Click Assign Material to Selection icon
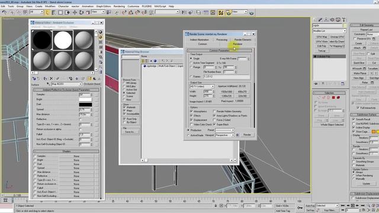379x213 pixels. [45, 79]
